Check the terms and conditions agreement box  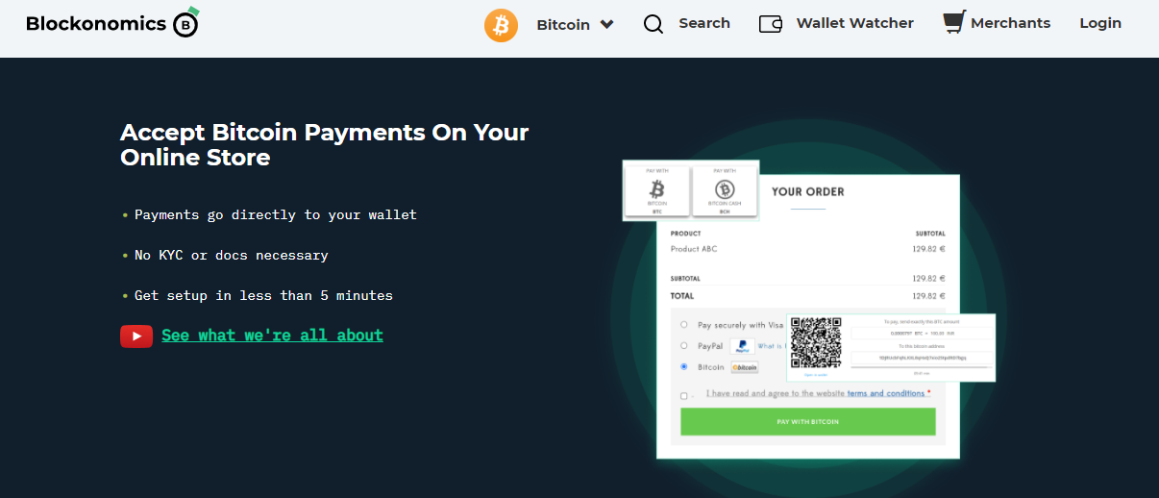click(x=684, y=395)
